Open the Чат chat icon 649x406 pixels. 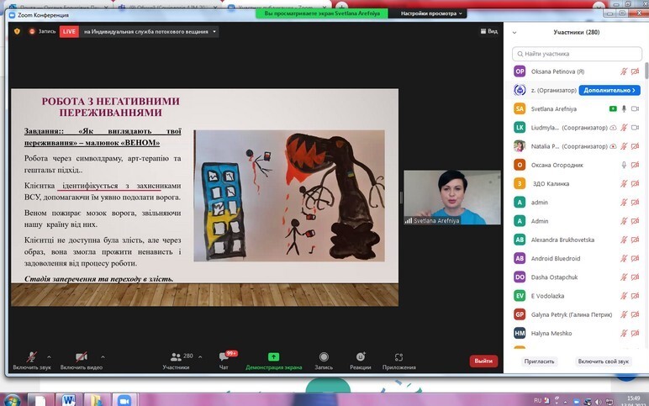coord(224,356)
